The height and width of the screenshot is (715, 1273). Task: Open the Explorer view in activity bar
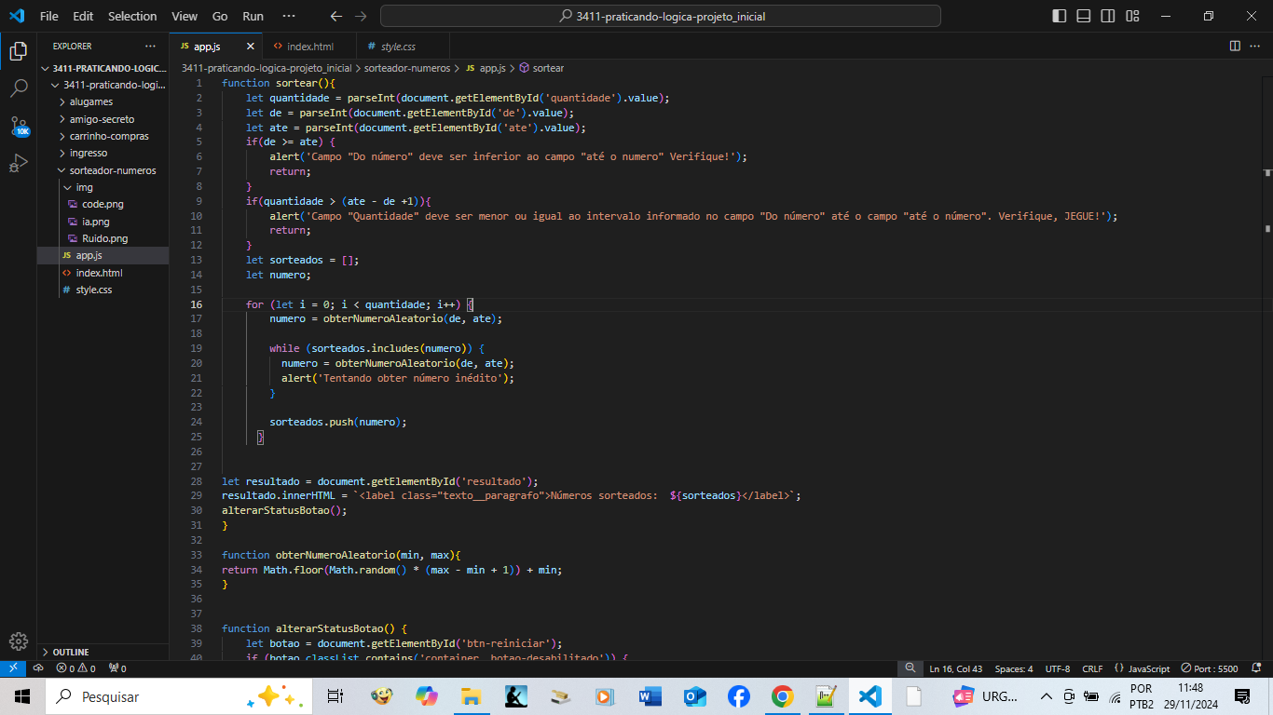19,51
